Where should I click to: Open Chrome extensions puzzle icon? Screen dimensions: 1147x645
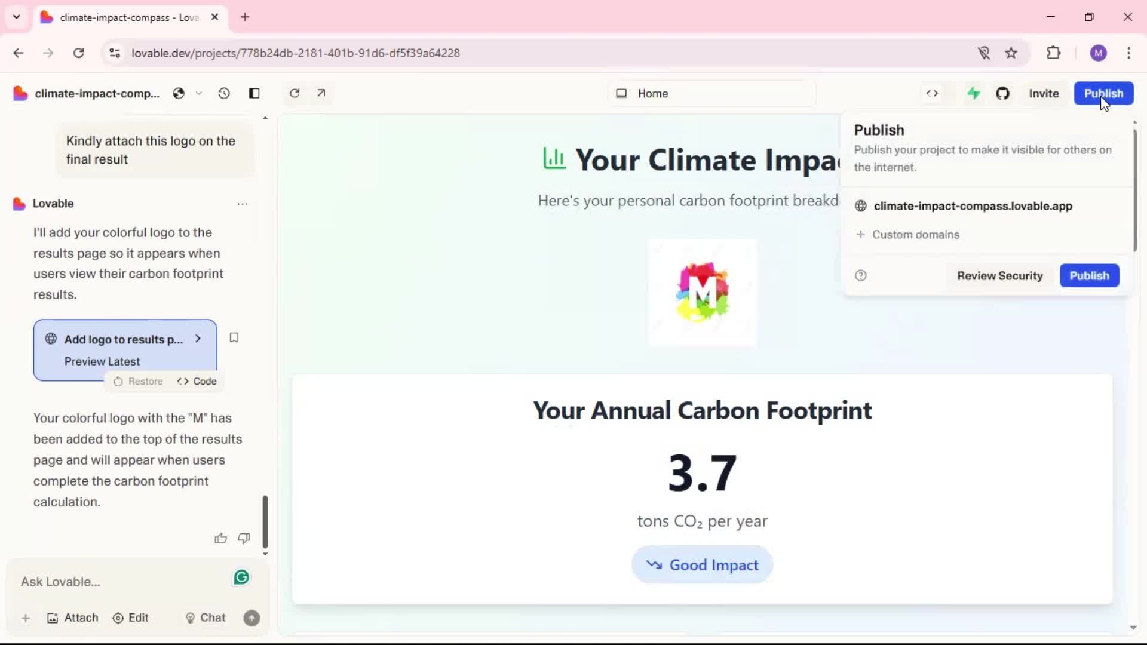coord(1054,53)
